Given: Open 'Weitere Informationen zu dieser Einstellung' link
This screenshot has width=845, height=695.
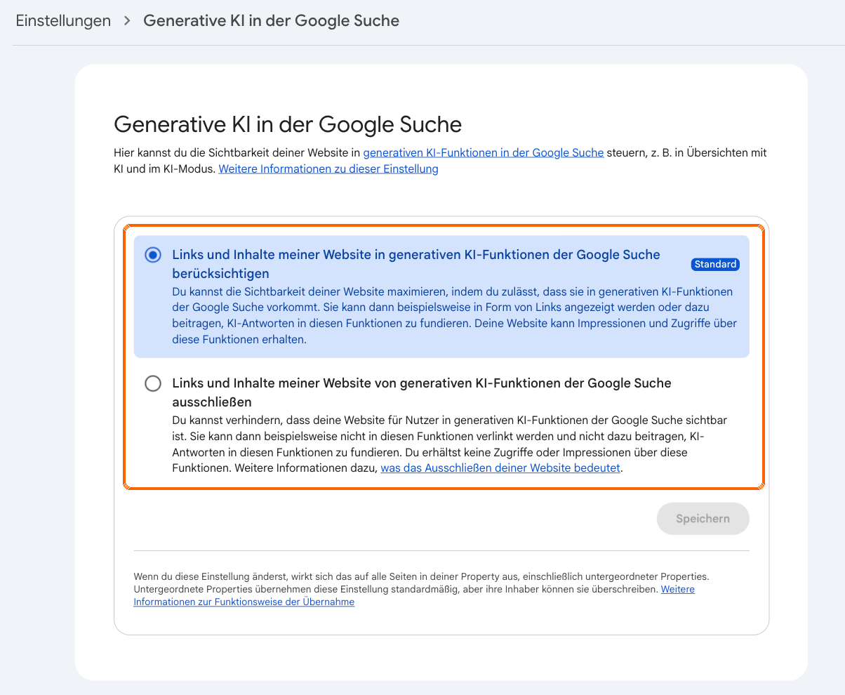Looking at the screenshot, I should coord(328,168).
